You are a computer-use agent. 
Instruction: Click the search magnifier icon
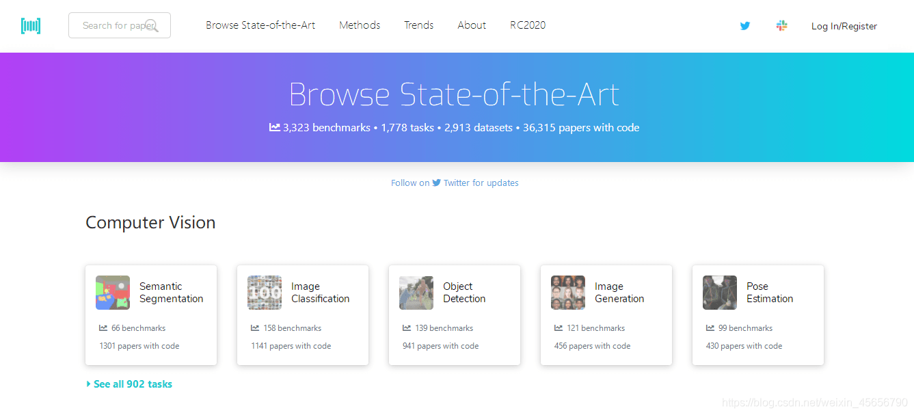[152, 26]
